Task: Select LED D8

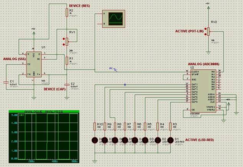Action: [x=95, y=140]
